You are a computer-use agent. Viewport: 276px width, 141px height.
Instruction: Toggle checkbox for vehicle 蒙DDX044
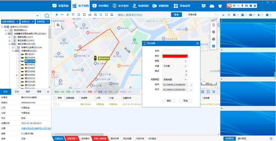point(20,61)
